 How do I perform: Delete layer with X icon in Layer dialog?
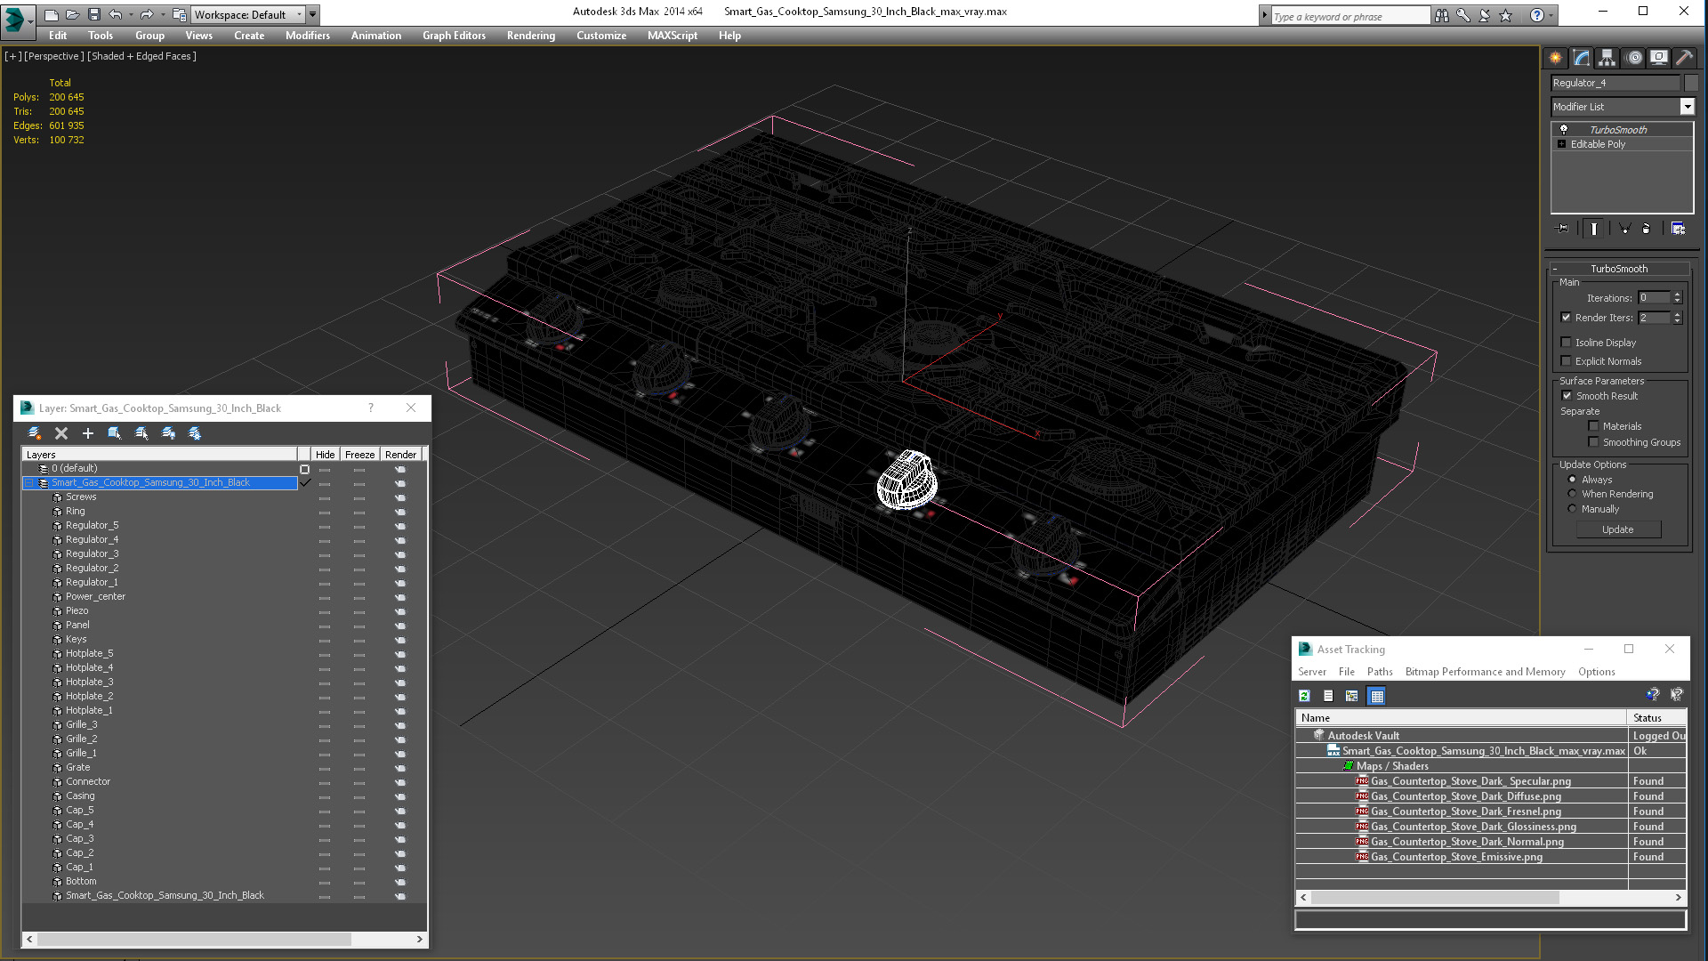(61, 433)
